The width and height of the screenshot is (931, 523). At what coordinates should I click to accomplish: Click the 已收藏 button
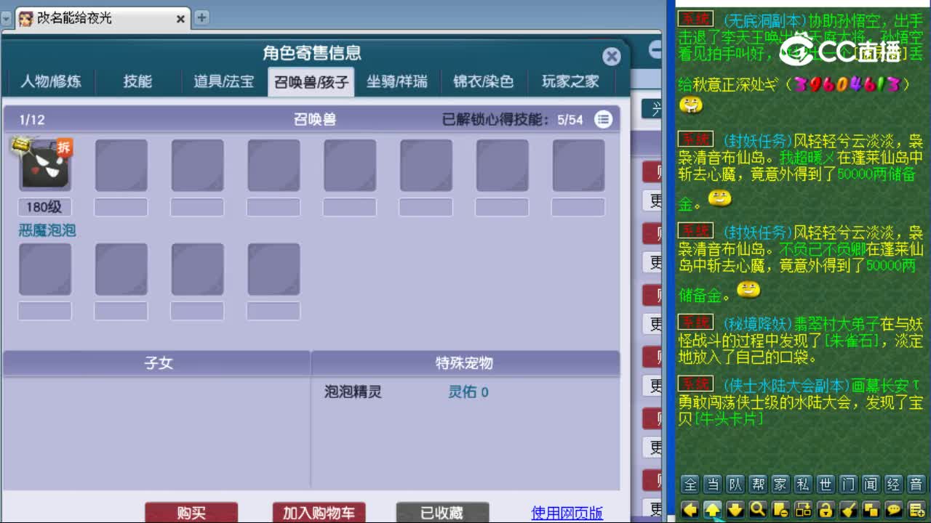[x=442, y=513]
